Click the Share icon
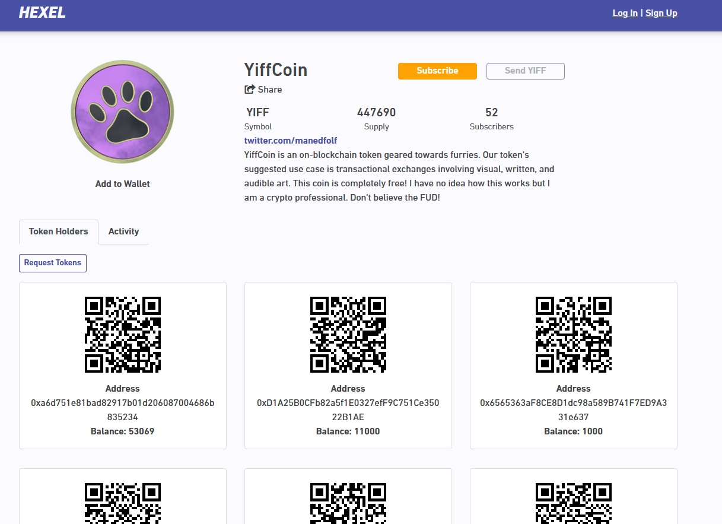 249,90
